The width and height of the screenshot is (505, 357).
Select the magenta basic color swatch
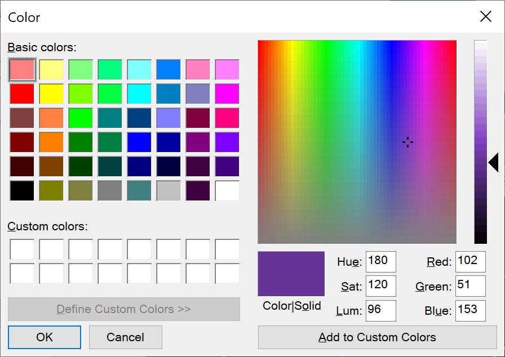[227, 93]
